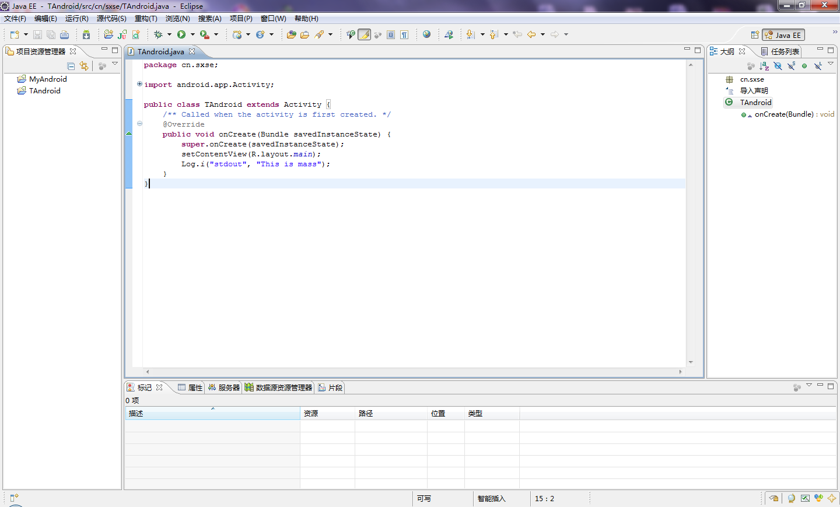The width and height of the screenshot is (840, 507).
Task: Click Collapse All in project explorer
Action: 71,67
